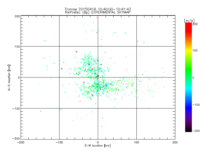Click the green 0 m/s band on colorbar
The width and height of the screenshot is (206, 155).
188,77
